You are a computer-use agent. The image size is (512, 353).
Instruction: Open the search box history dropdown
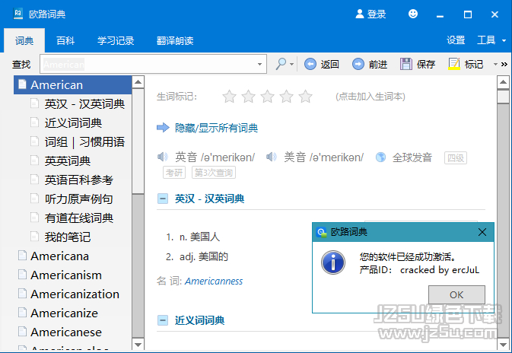259,65
